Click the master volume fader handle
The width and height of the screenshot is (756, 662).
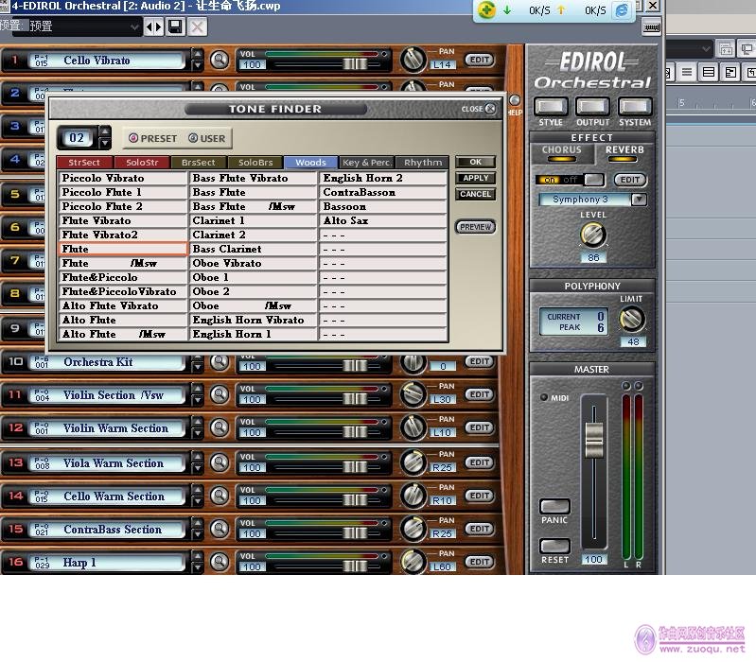(x=594, y=439)
